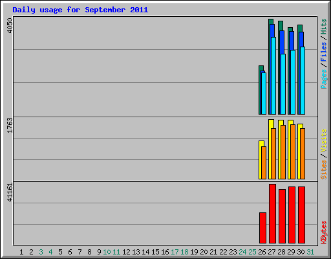The height and width of the screenshot is (259, 331).
Task: Click green day 25 on the x-axis
Action: click(x=252, y=252)
